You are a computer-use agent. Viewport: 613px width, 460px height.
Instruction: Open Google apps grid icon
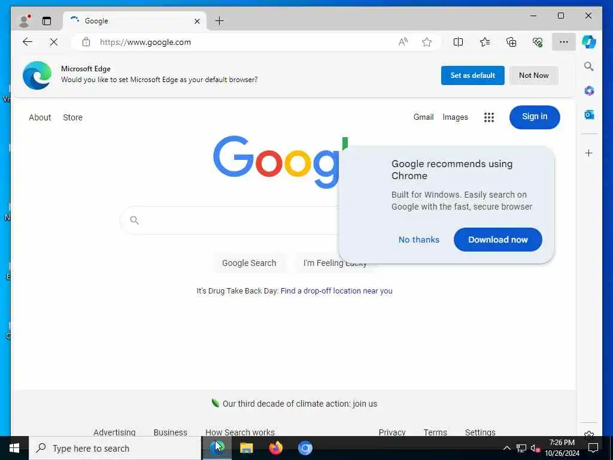coord(489,117)
